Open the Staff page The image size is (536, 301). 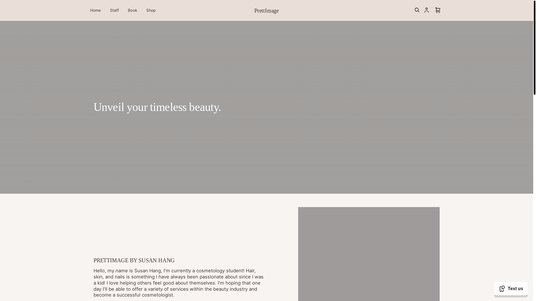coord(114,10)
